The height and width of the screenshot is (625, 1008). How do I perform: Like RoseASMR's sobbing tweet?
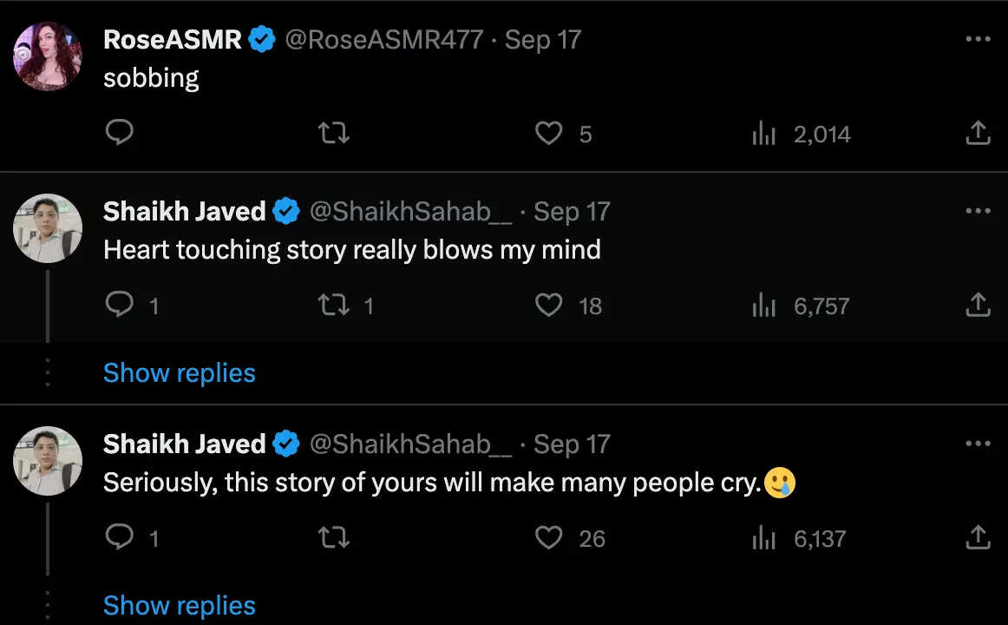548,133
